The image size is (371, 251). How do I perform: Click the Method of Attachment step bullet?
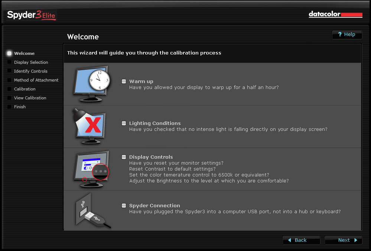click(9, 80)
